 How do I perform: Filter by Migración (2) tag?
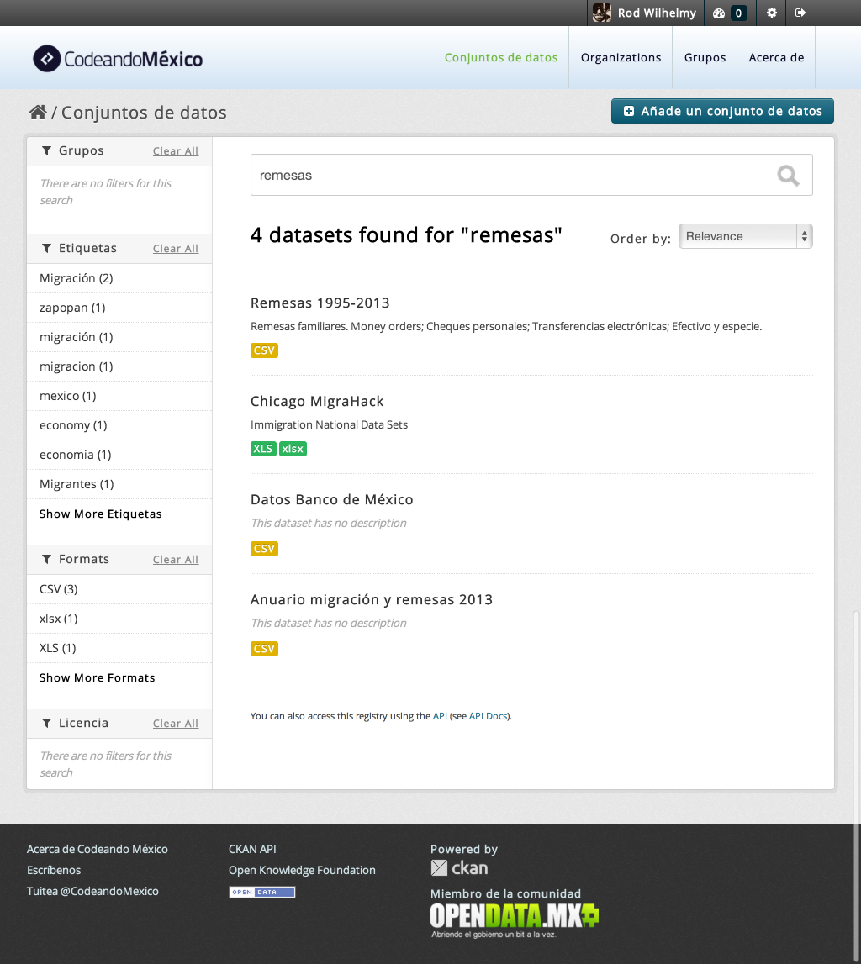click(x=77, y=278)
